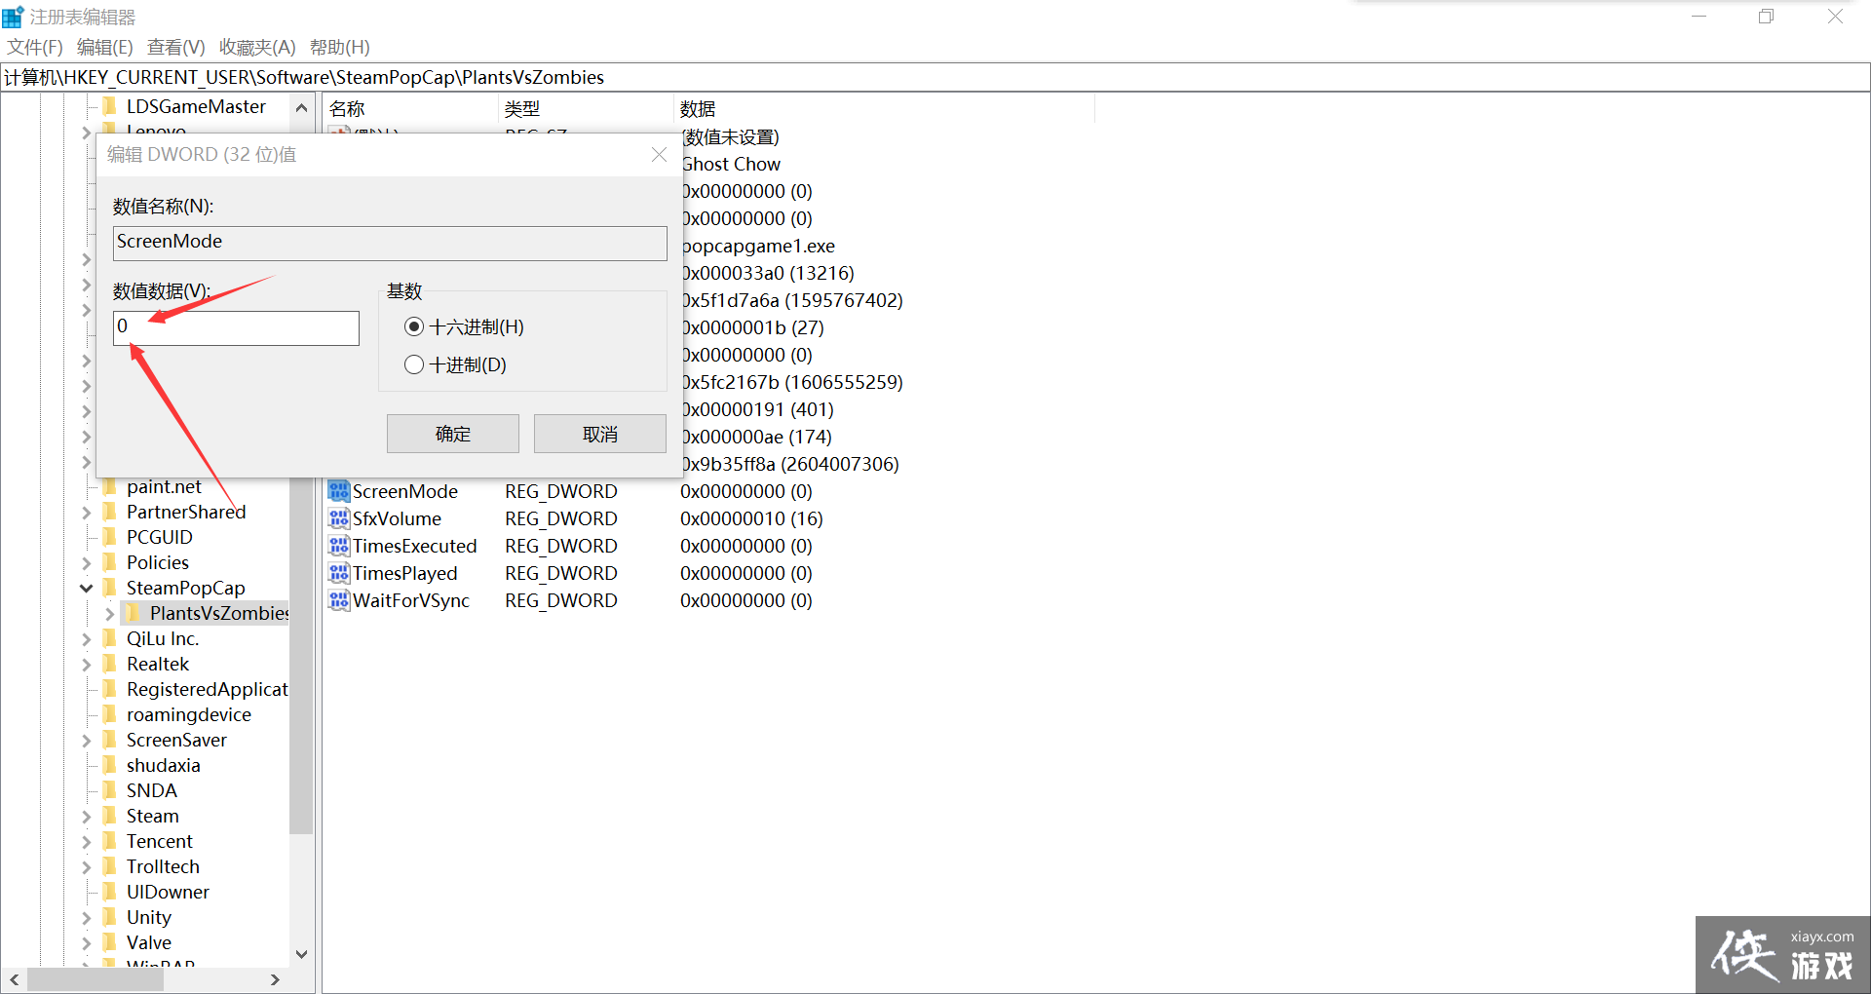Click the Policies folder icon
Image resolution: width=1871 pixels, height=994 pixels.
pyautogui.click(x=110, y=562)
